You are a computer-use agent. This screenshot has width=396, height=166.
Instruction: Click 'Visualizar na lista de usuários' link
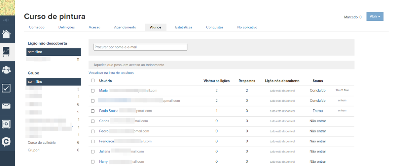pos(111,73)
